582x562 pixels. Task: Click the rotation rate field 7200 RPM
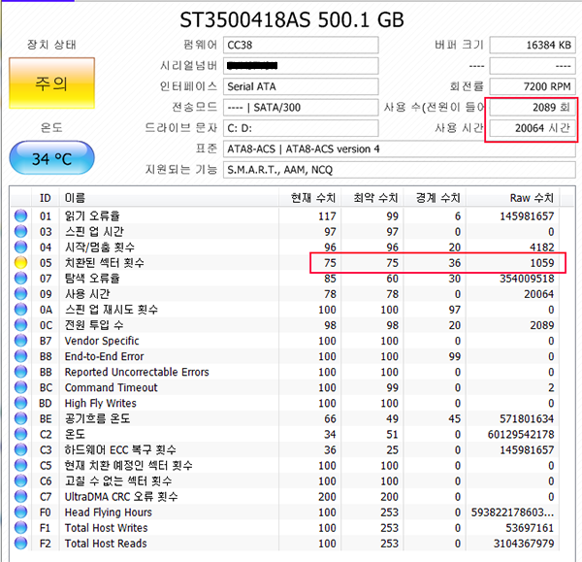pyautogui.click(x=533, y=86)
